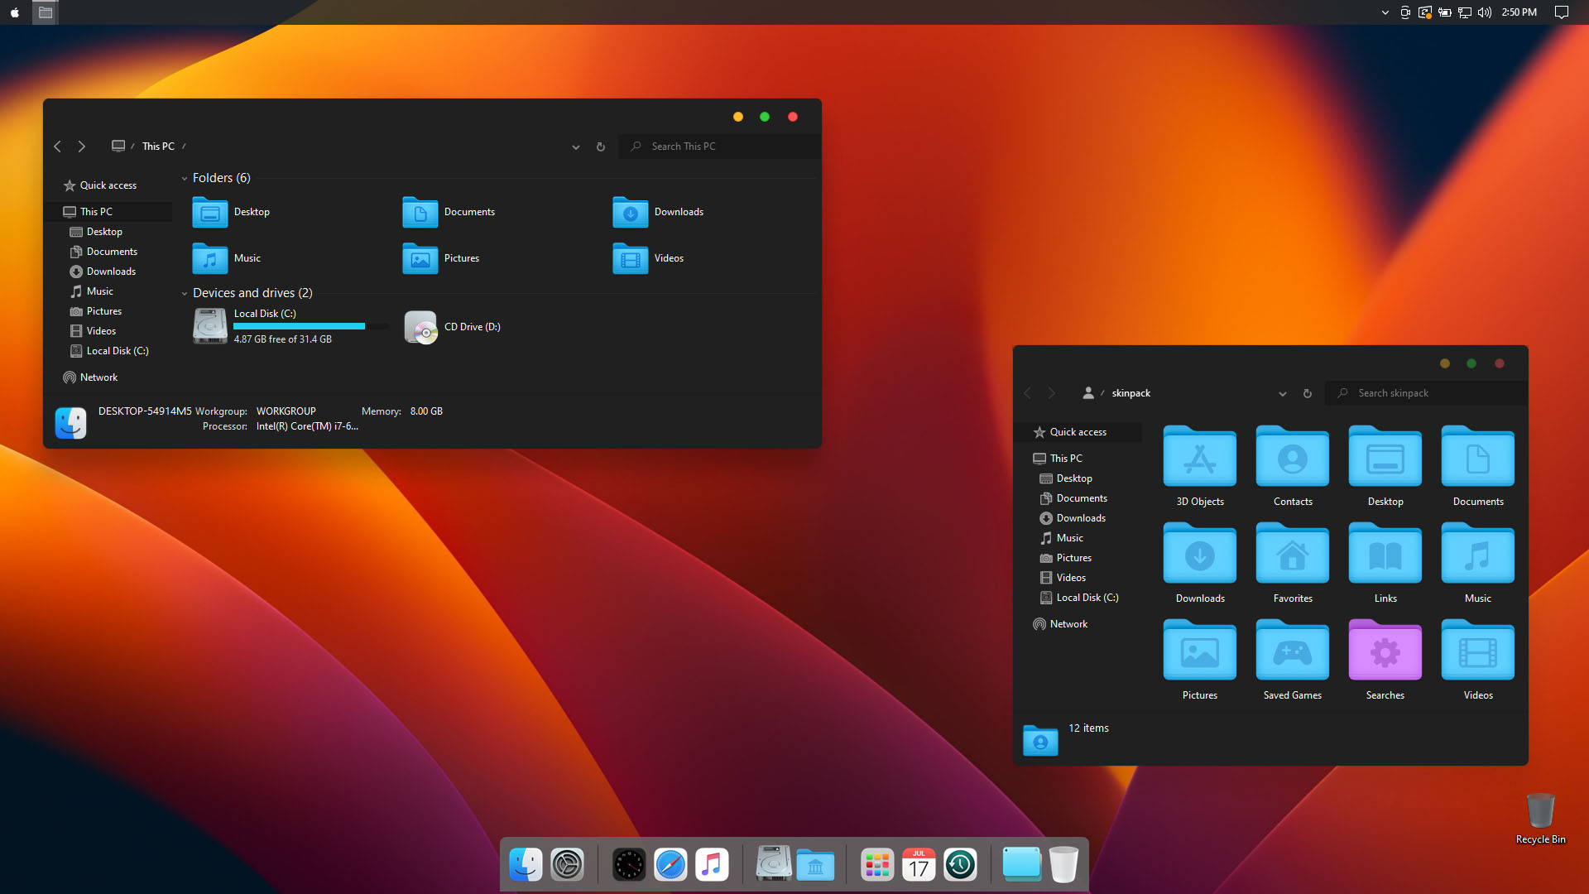Open address history dropdown in This PC window
This screenshot has width=1589, height=894.
click(x=576, y=147)
